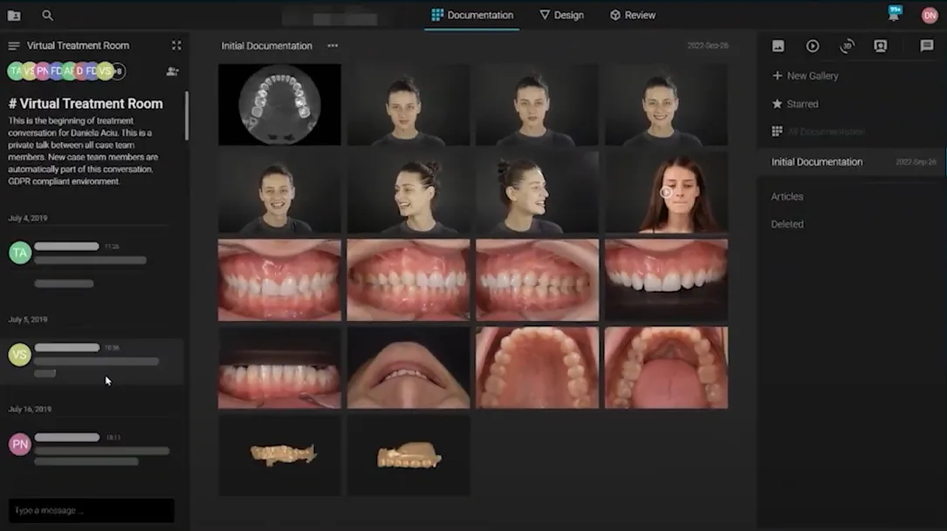The image size is (947, 531).
Task: Open the upper occlusal palate photo
Action: 537,367
